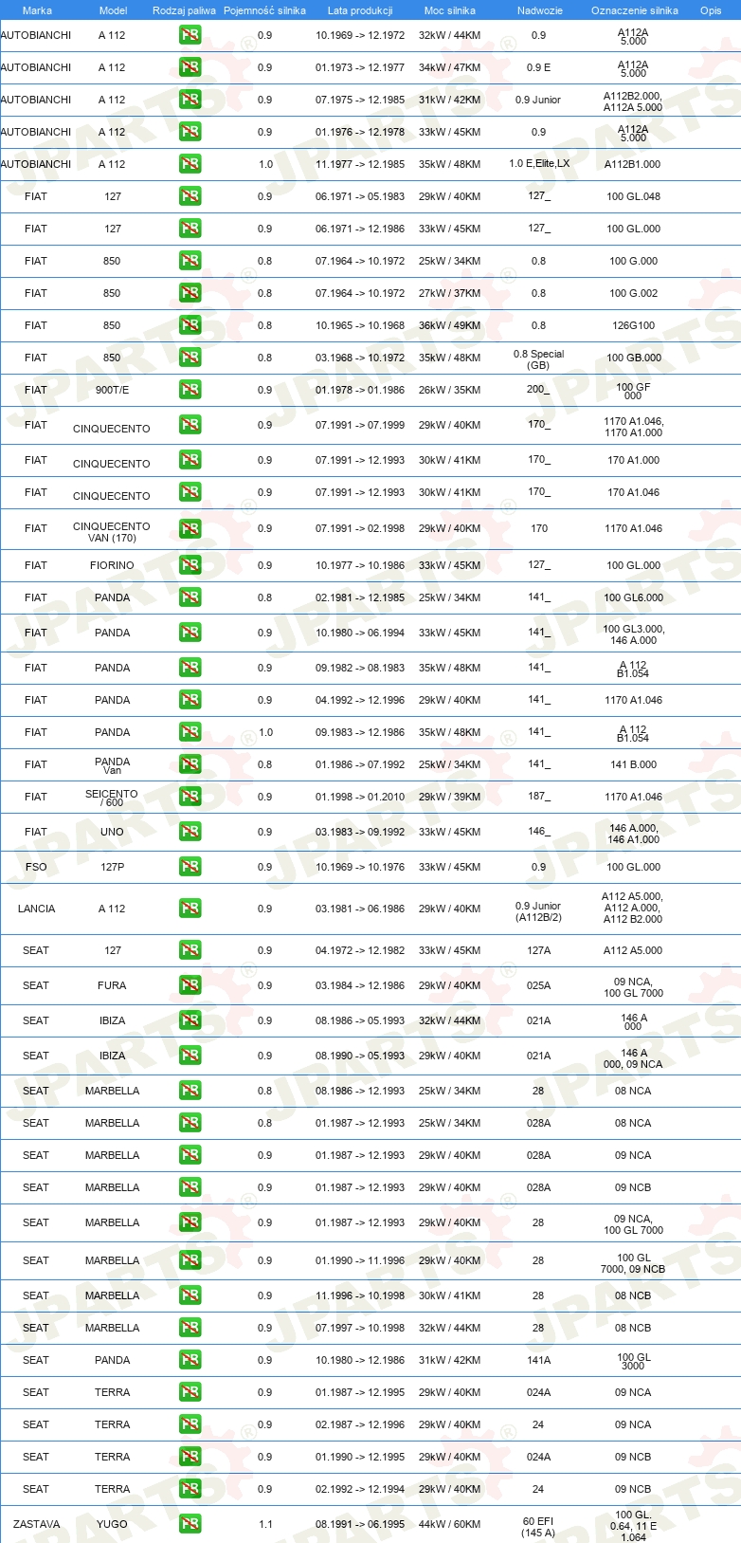This screenshot has width=741, height=1543.
Task: Select the Rodzaj paliwa column header
Action: point(184,10)
